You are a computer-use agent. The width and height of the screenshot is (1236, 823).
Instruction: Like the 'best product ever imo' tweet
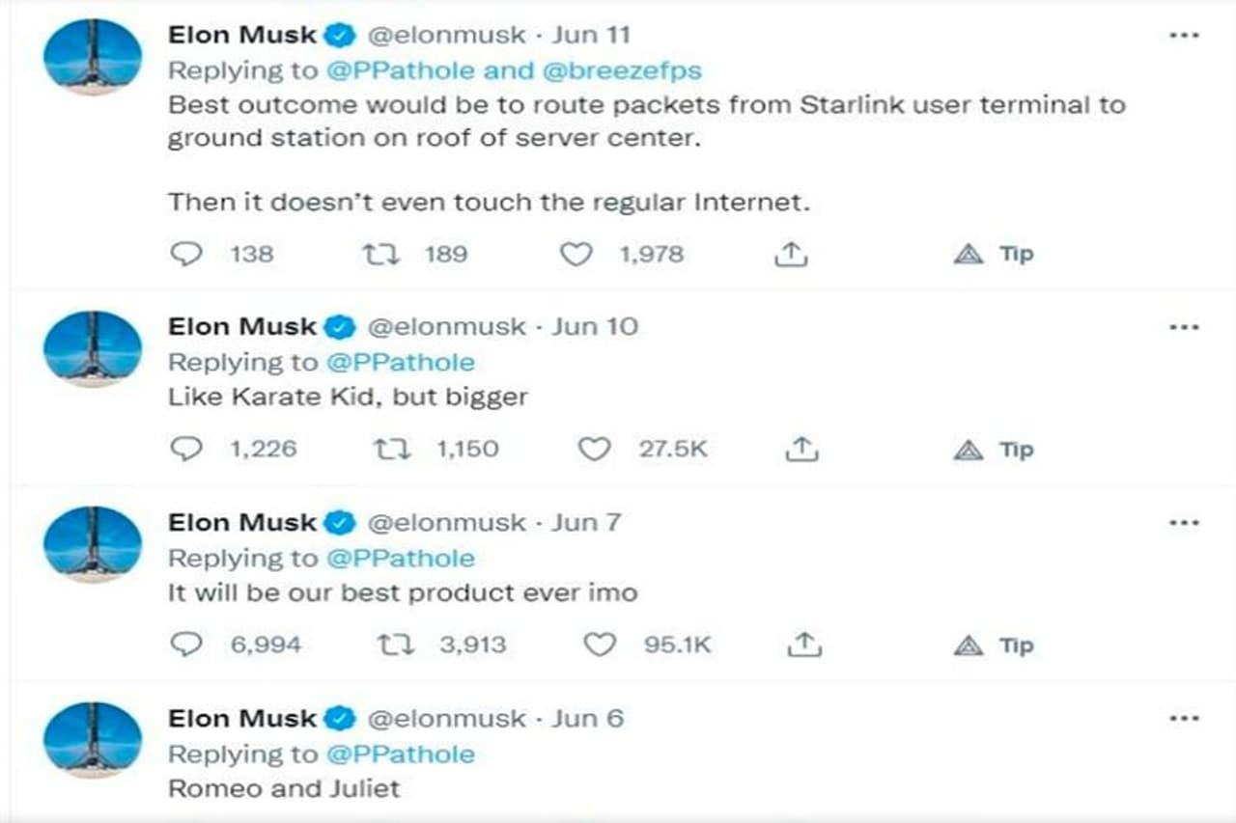pos(600,645)
